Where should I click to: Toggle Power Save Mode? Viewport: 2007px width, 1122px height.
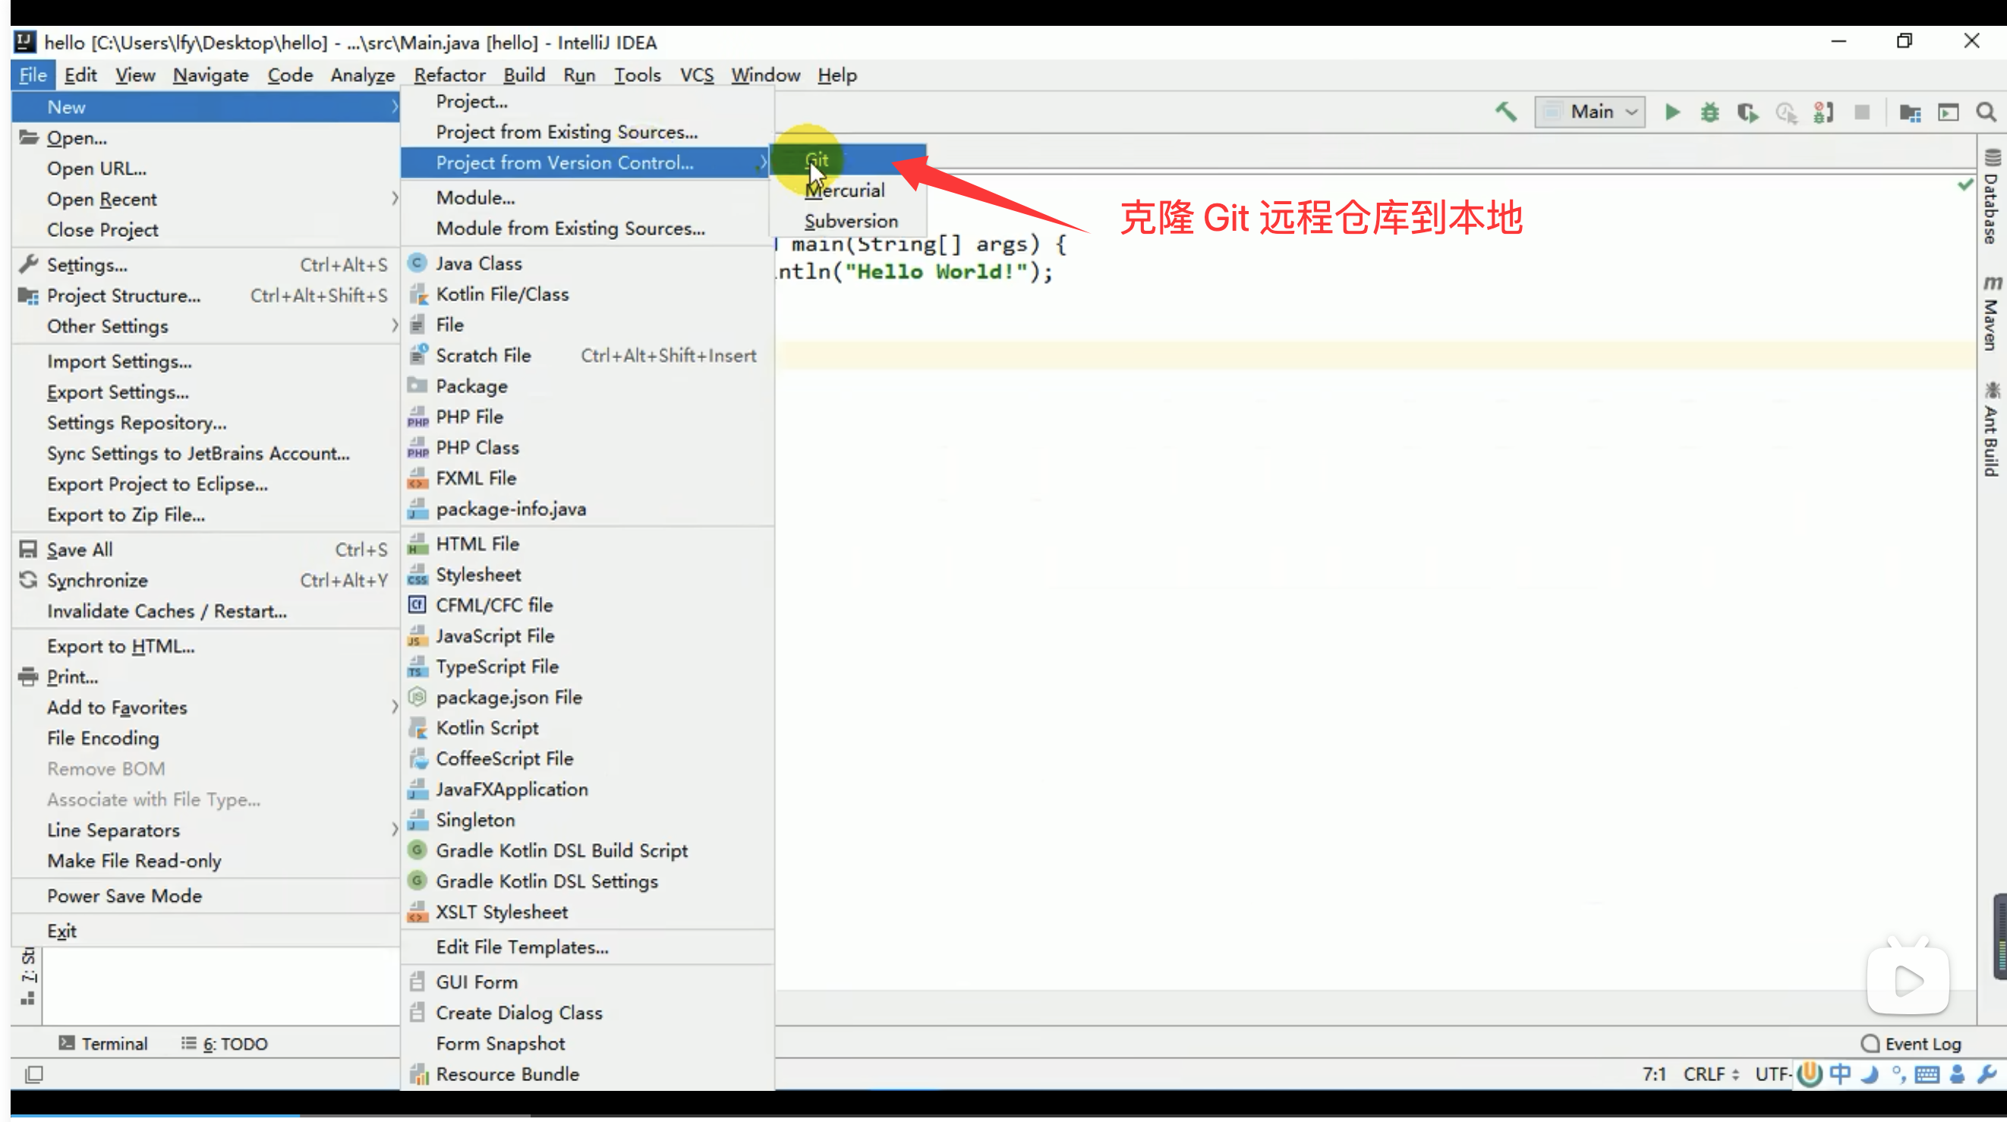point(124,896)
